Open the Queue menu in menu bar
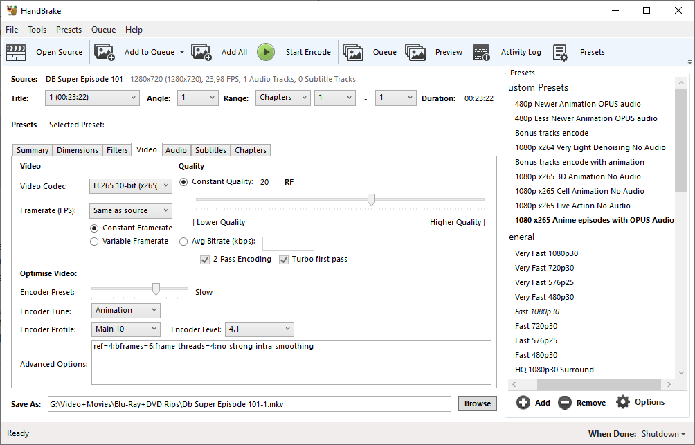The width and height of the screenshot is (695, 445). pos(103,30)
